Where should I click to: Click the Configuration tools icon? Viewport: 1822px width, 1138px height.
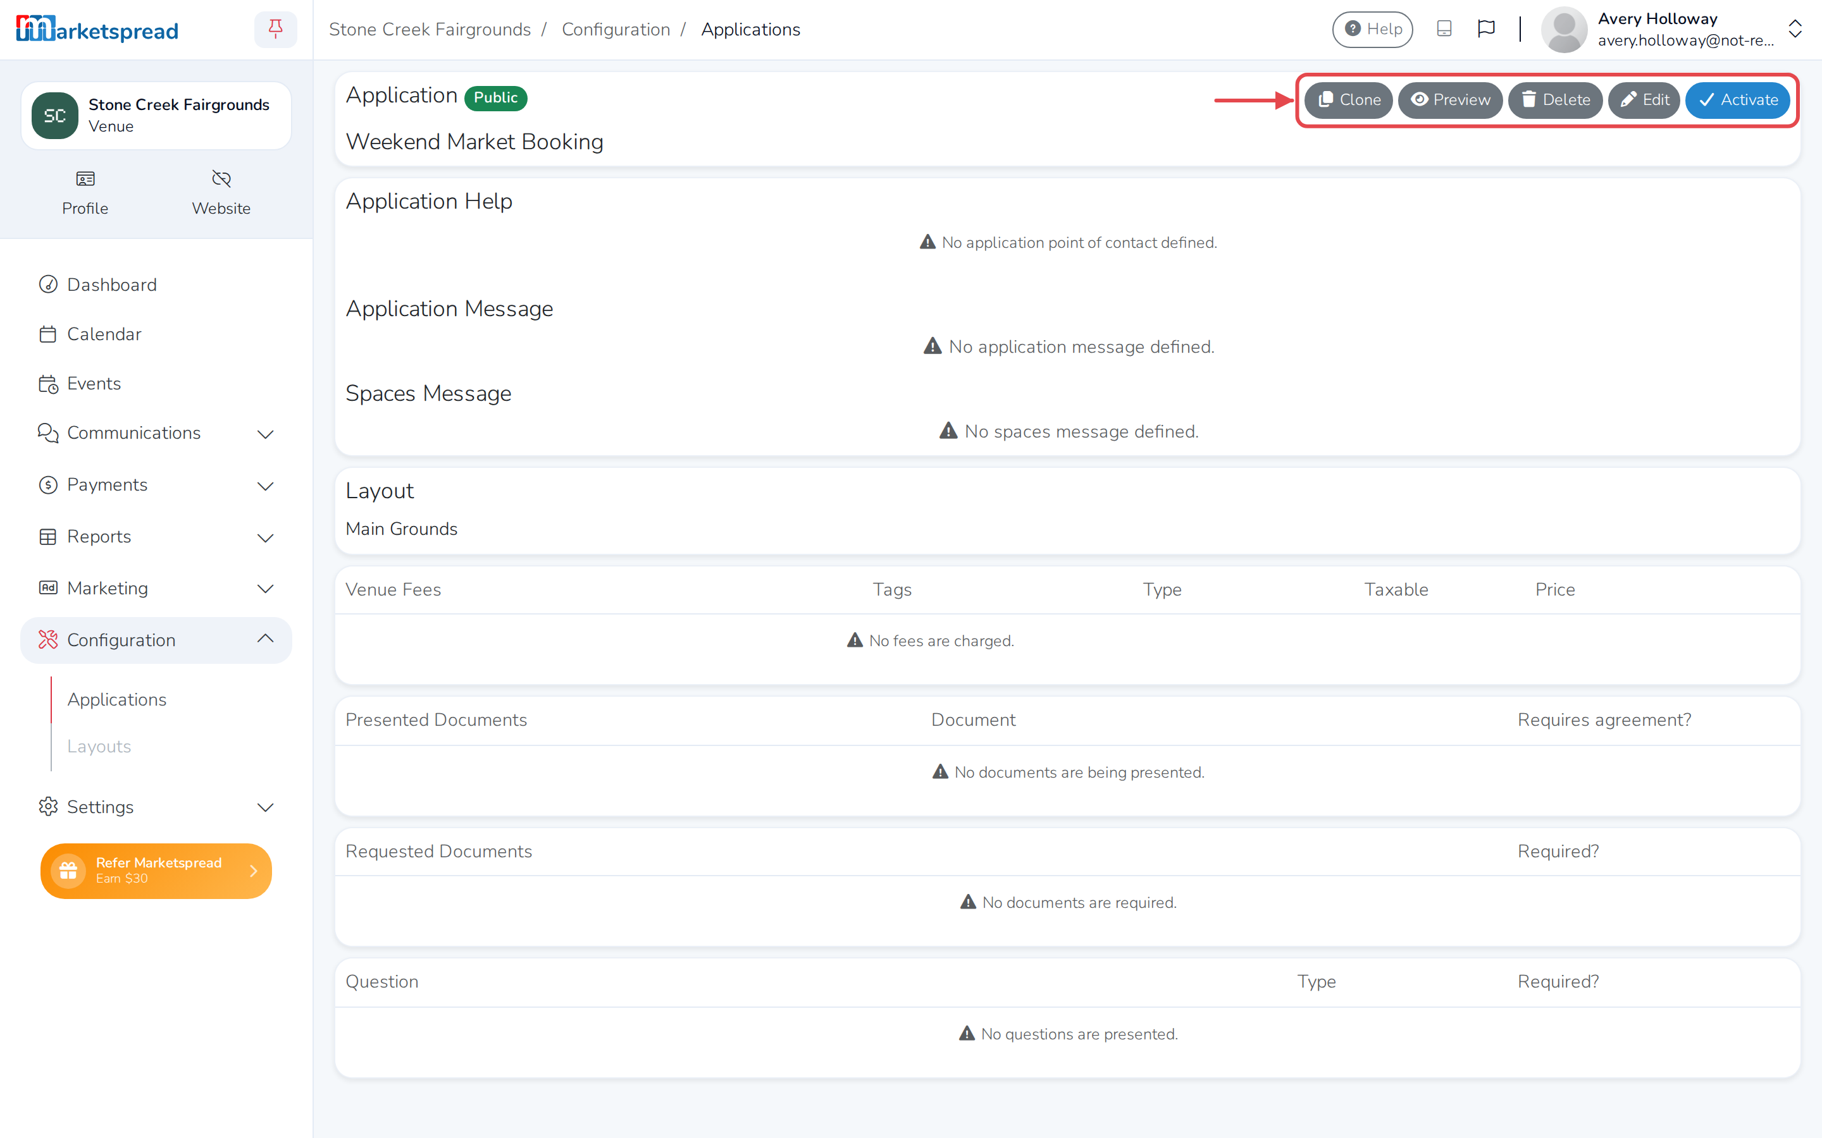(x=48, y=640)
